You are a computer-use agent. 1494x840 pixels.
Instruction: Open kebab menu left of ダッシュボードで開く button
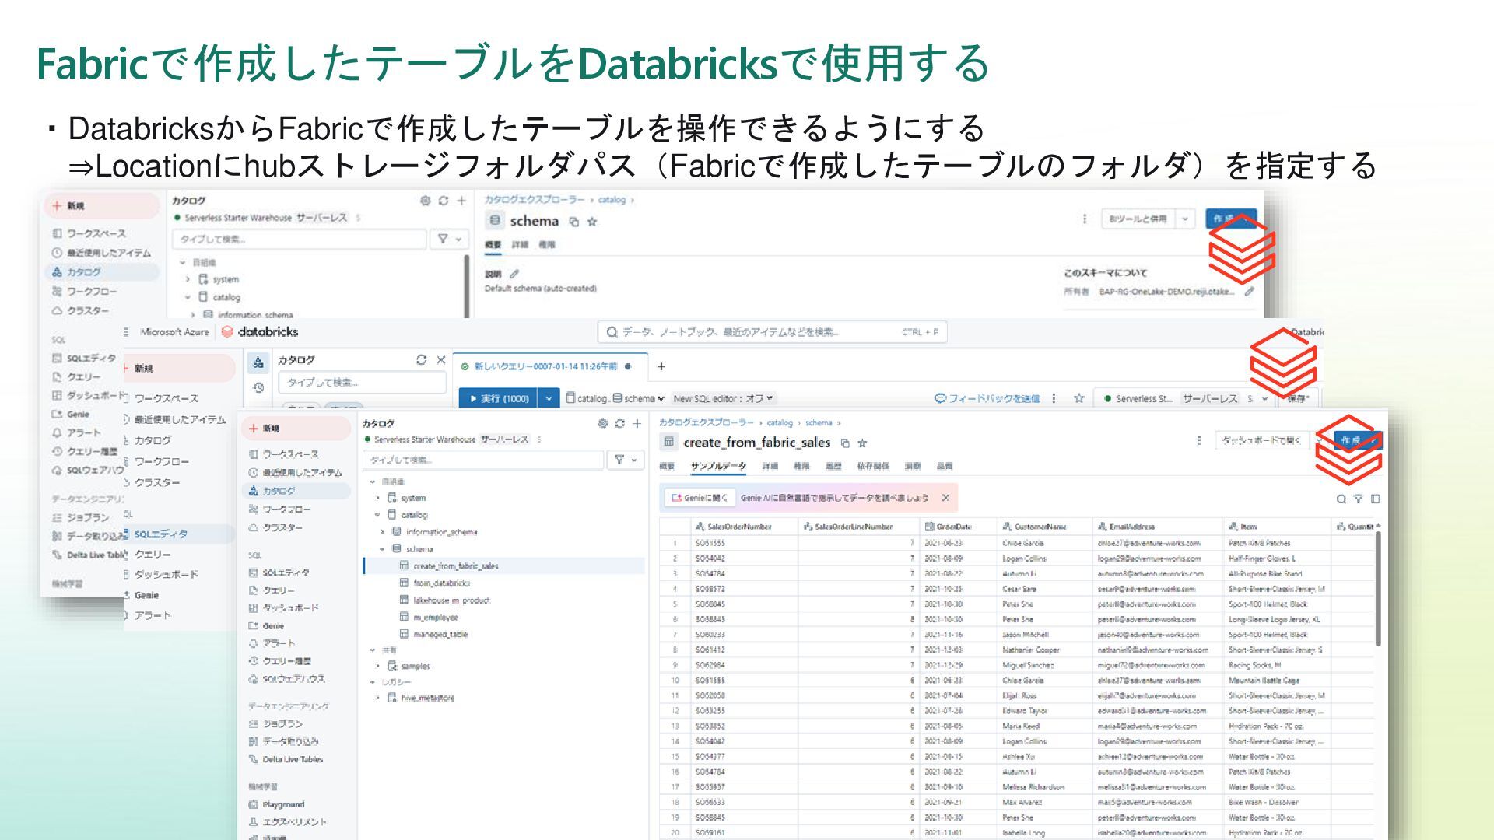coord(1198,440)
